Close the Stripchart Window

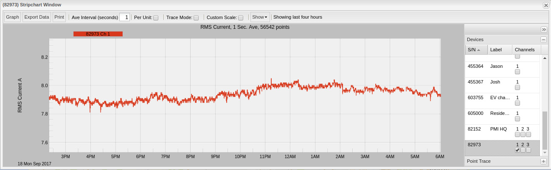[545, 5]
